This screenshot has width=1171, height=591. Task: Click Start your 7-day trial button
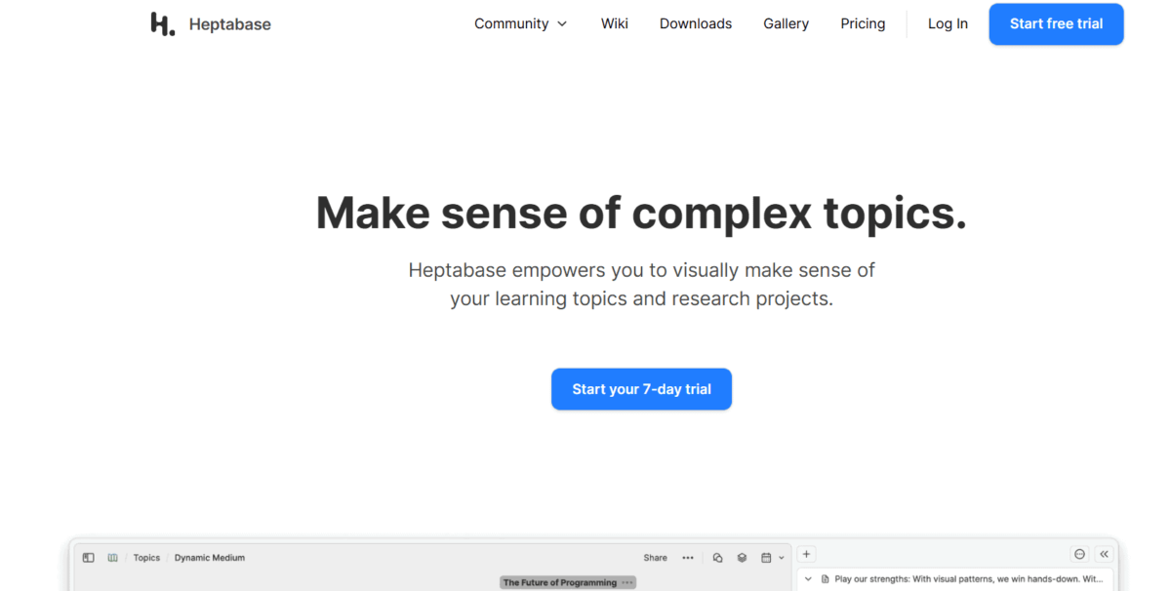tap(641, 389)
